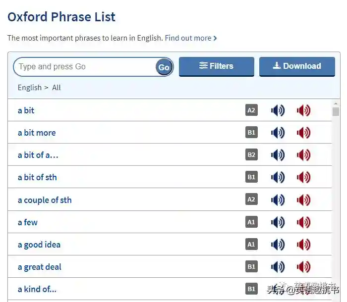Open the 'Find out more' link

[x=190, y=38]
